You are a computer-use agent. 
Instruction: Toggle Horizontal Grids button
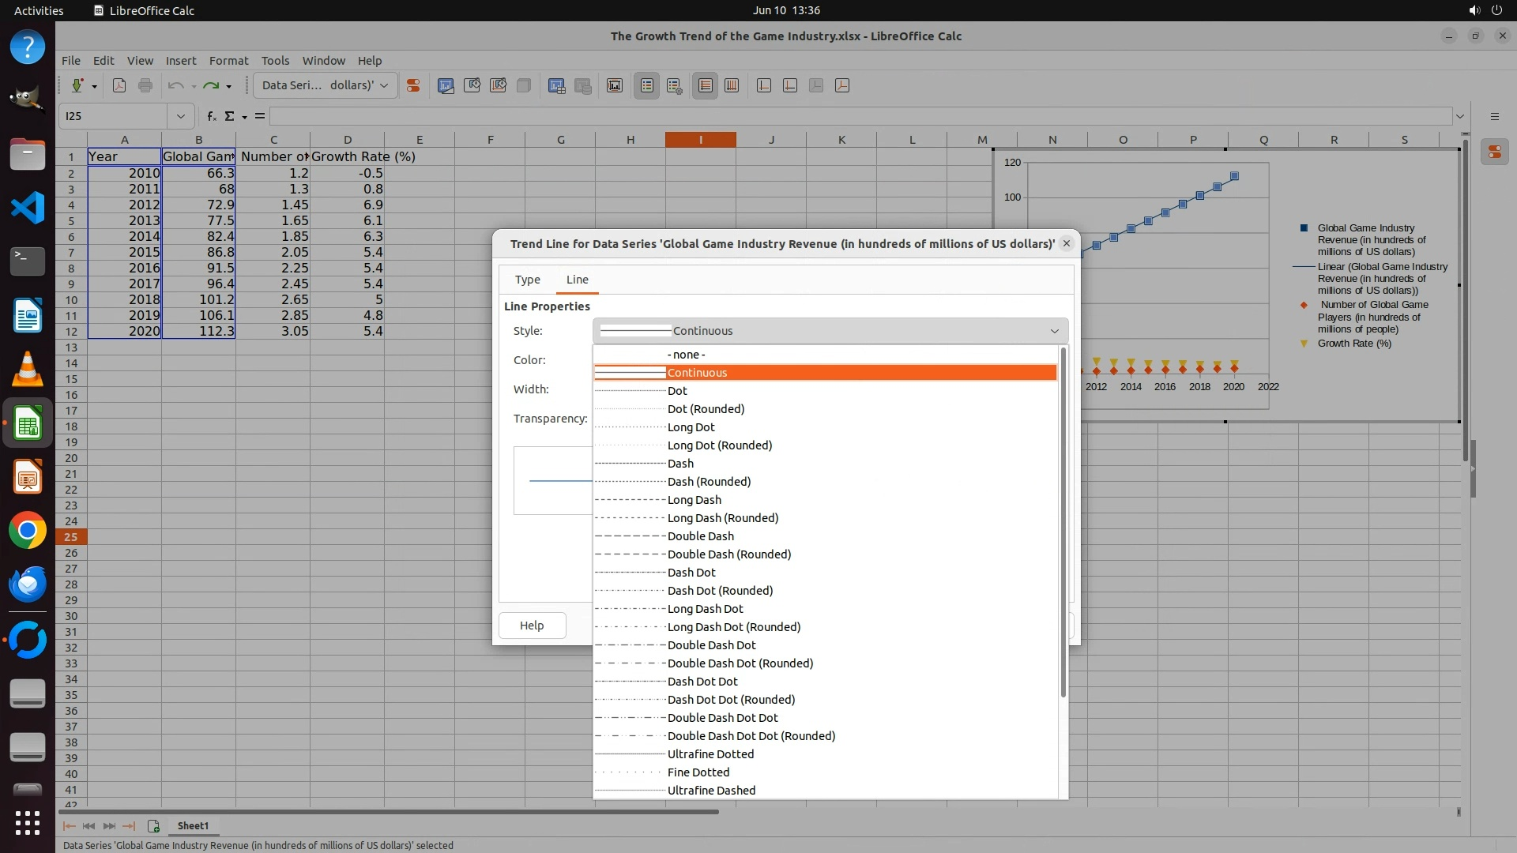(x=706, y=85)
